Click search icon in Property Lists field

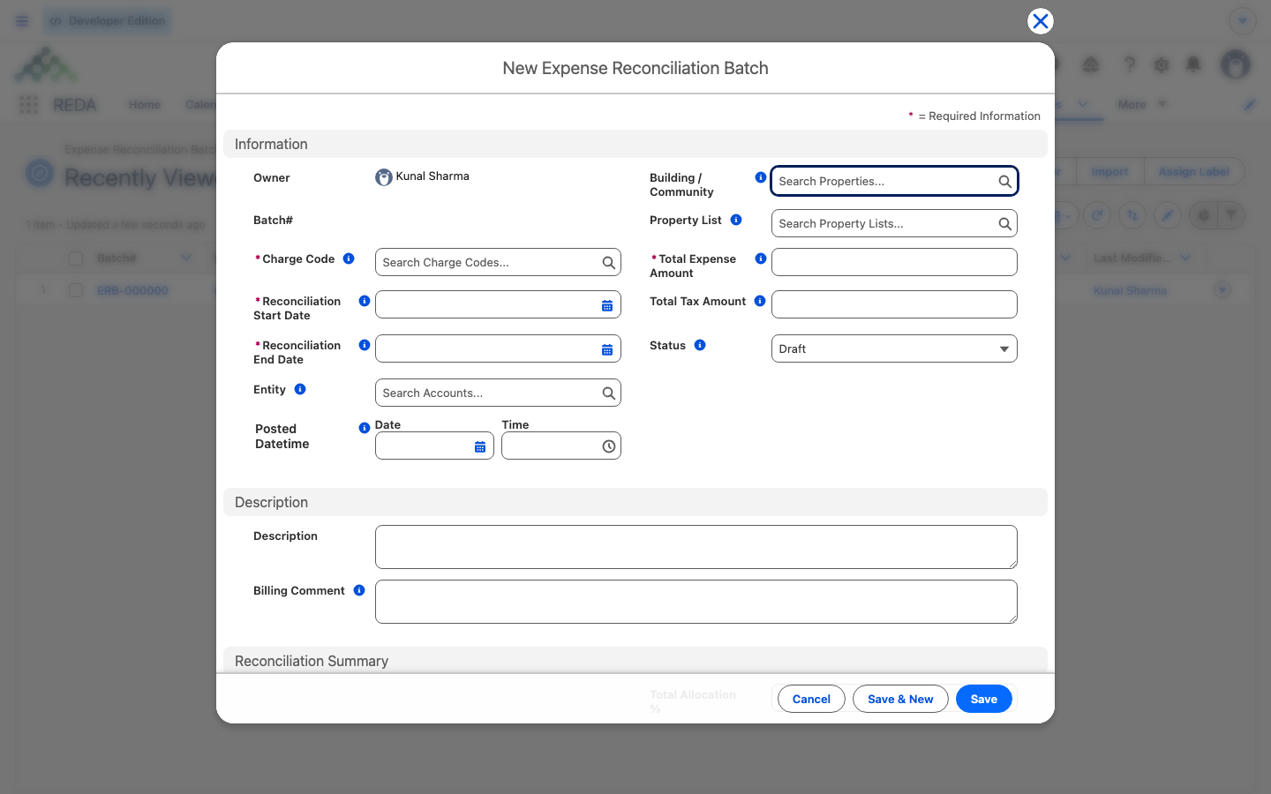click(1005, 224)
